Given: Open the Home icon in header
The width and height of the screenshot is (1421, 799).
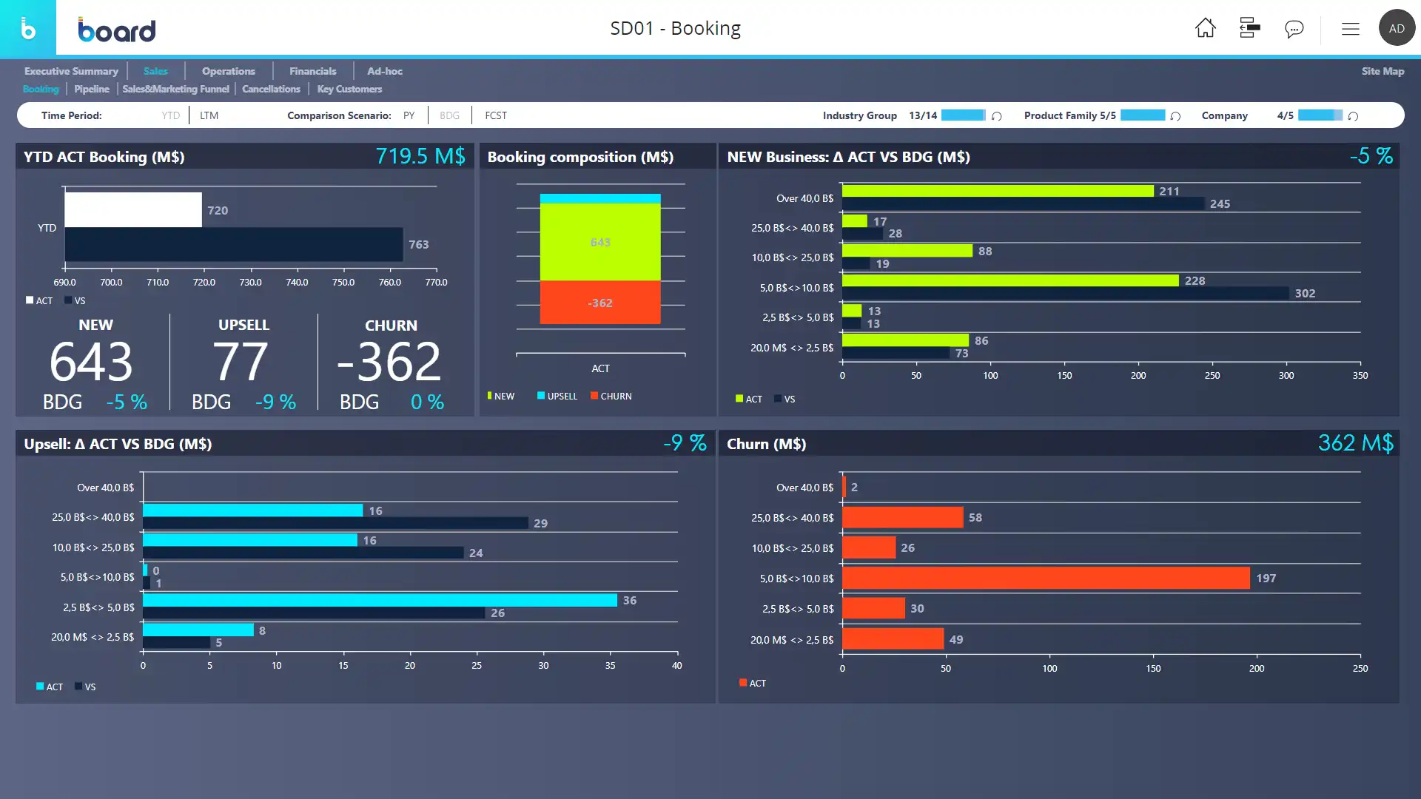Looking at the screenshot, I should click(x=1205, y=28).
